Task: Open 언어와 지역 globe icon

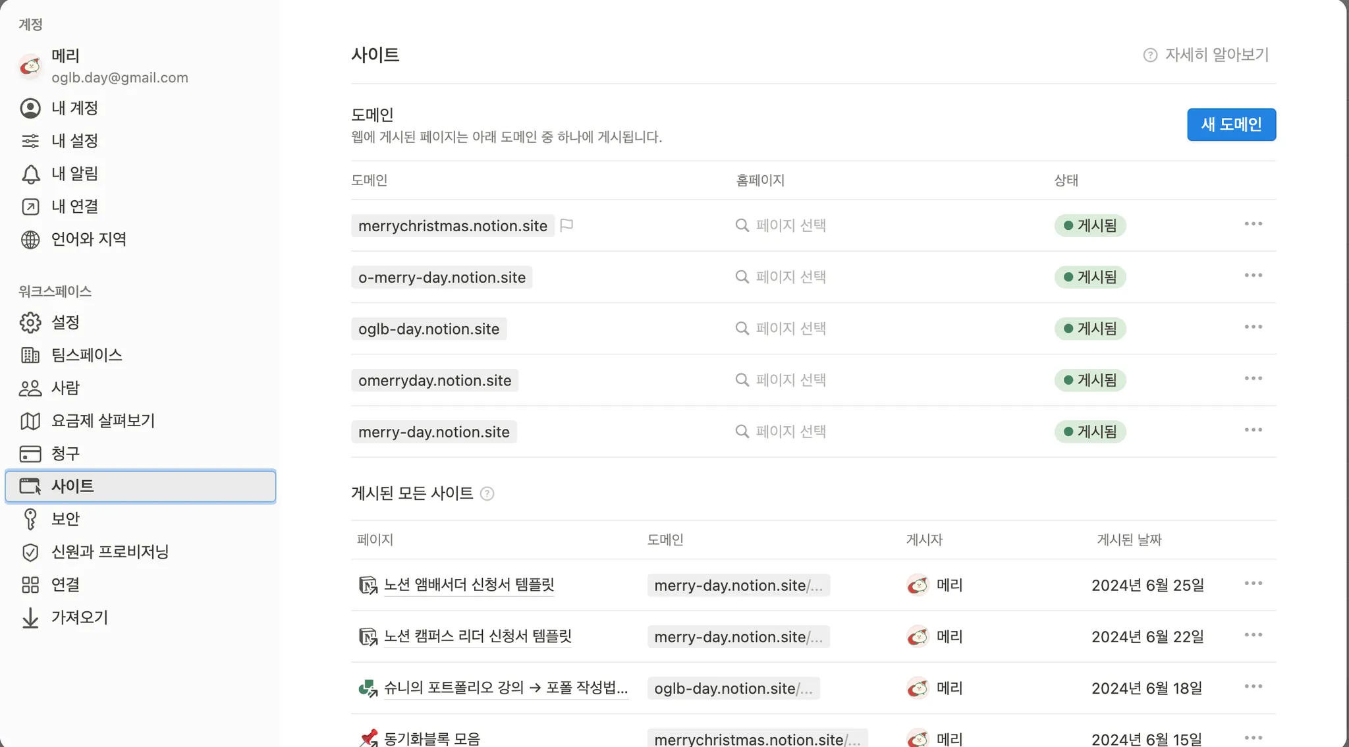Action: (x=30, y=239)
